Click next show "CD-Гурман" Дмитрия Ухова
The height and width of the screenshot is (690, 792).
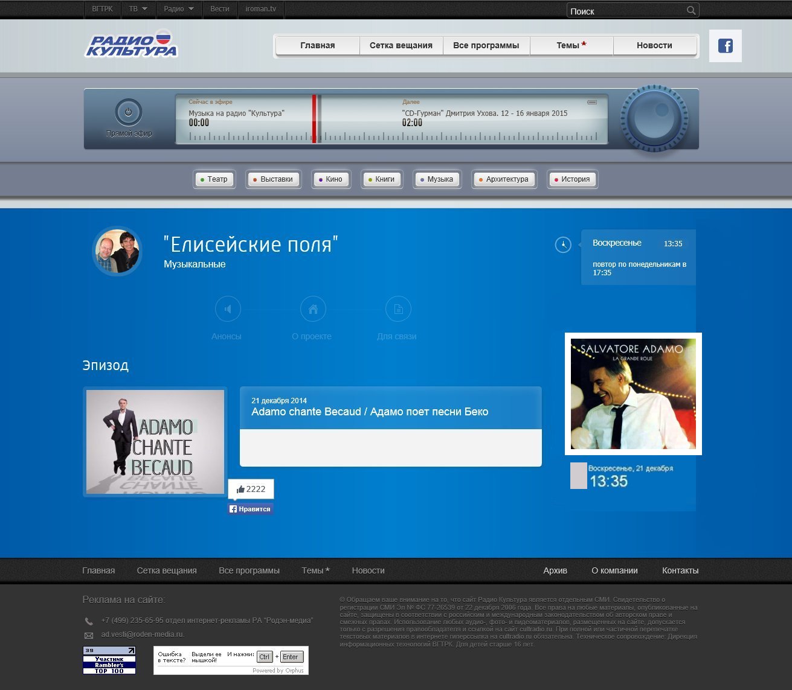point(485,113)
